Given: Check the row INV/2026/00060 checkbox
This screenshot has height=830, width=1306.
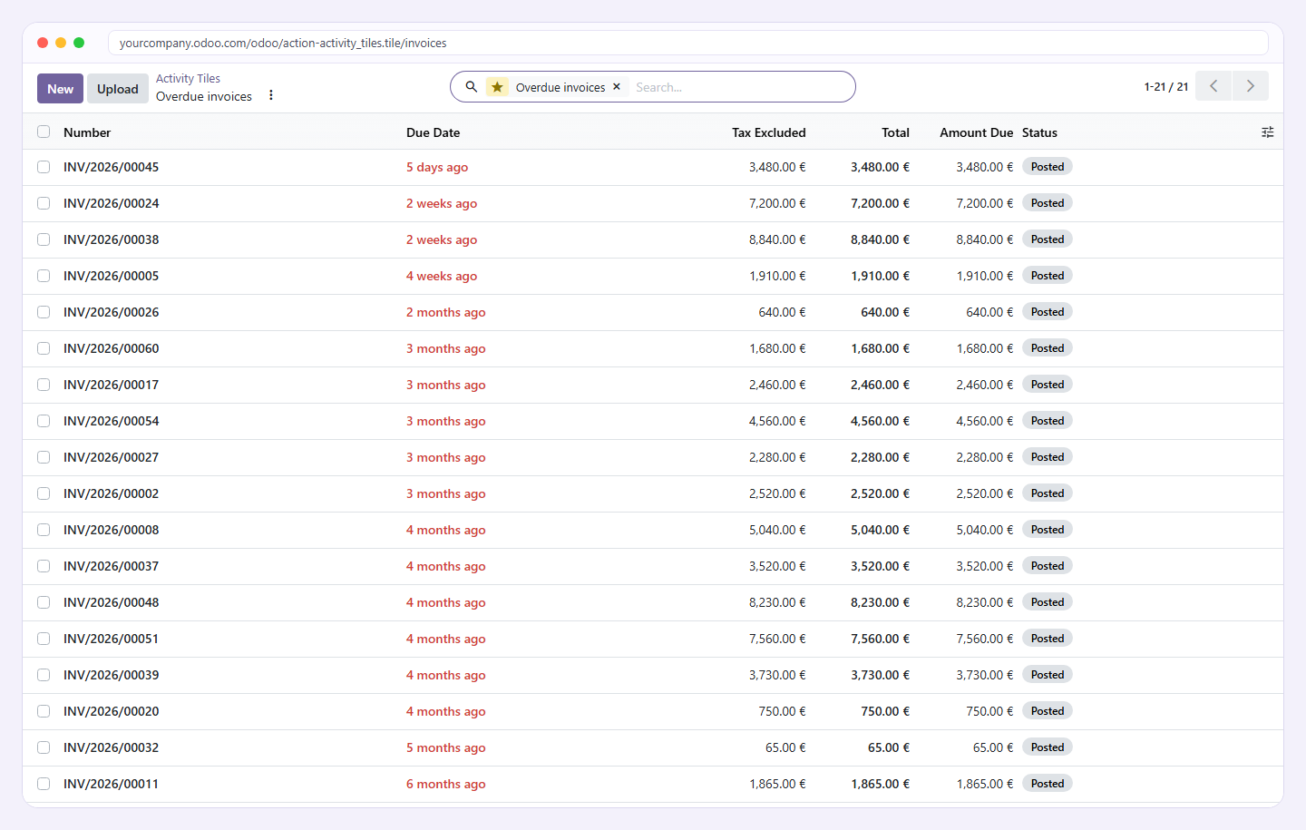Looking at the screenshot, I should coord(44,348).
